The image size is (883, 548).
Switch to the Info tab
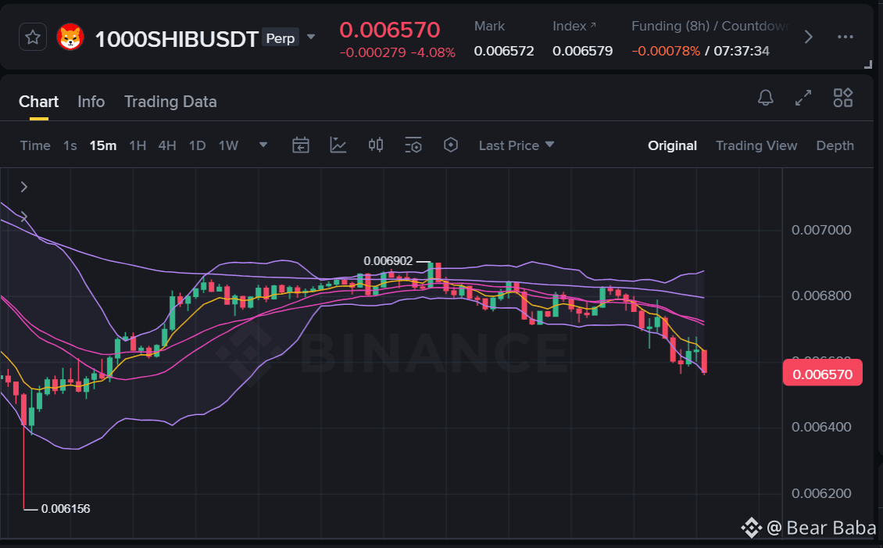[x=91, y=102]
